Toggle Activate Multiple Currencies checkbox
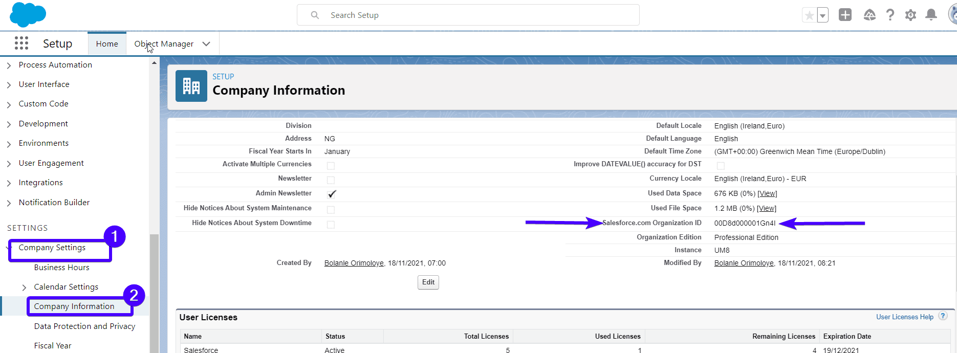Screen dimensions: 957x353 pyautogui.click(x=331, y=165)
